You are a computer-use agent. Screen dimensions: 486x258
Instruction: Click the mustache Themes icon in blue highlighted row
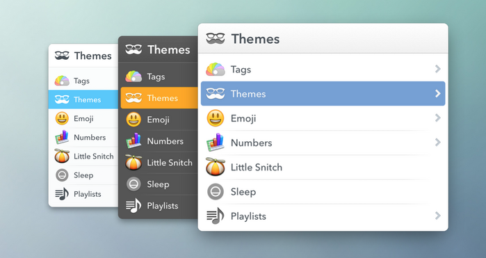(x=216, y=94)
